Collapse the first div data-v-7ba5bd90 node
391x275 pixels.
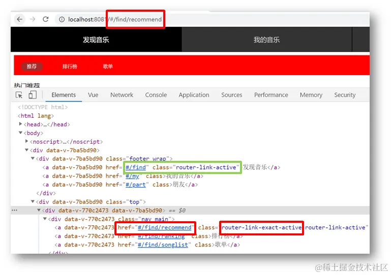26,150
